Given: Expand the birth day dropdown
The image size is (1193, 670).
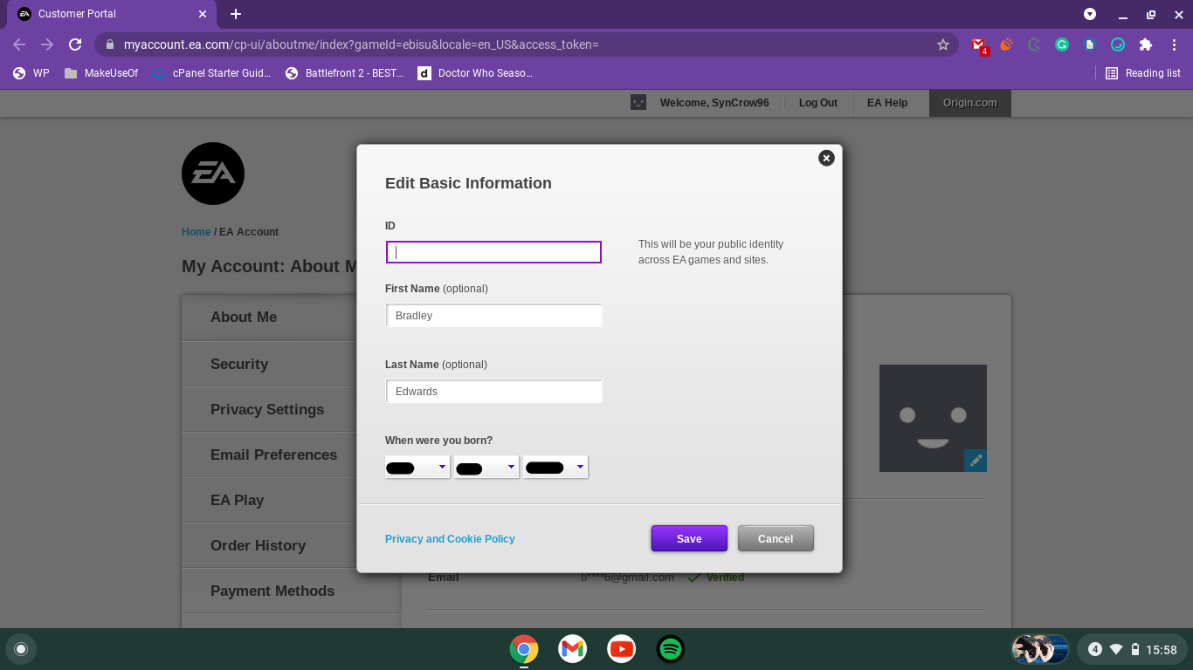Looking at the screenshot, I should (486, 468).
